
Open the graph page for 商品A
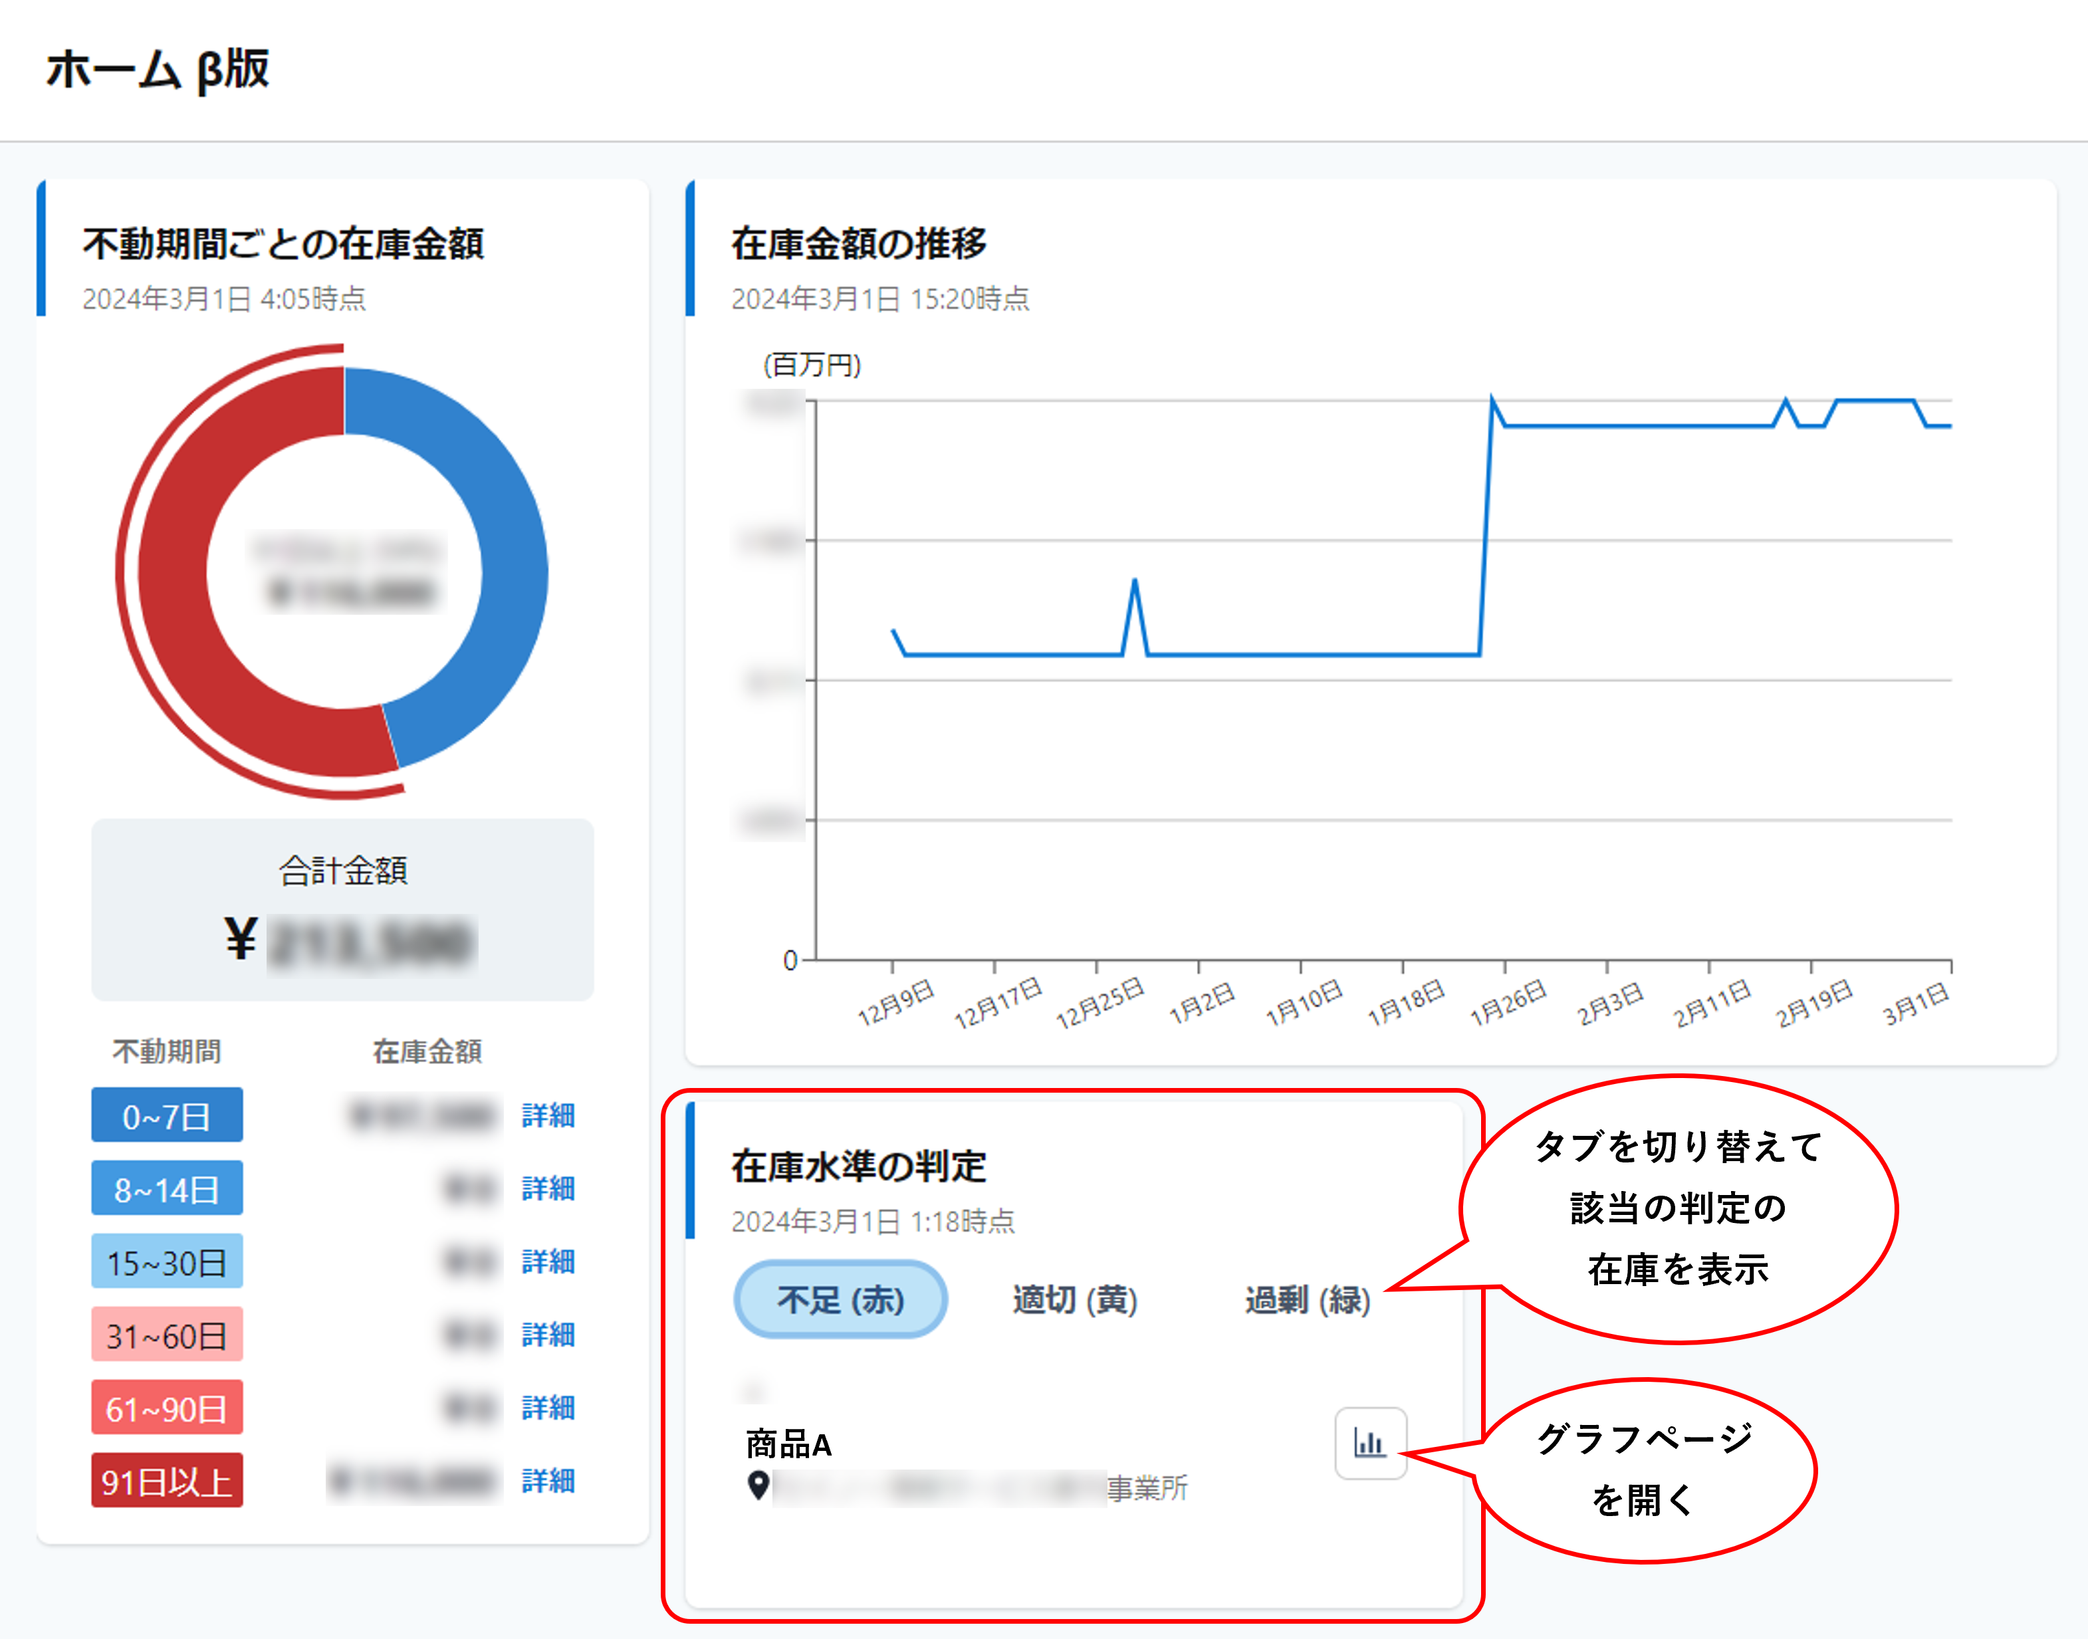(1370, 1443)
